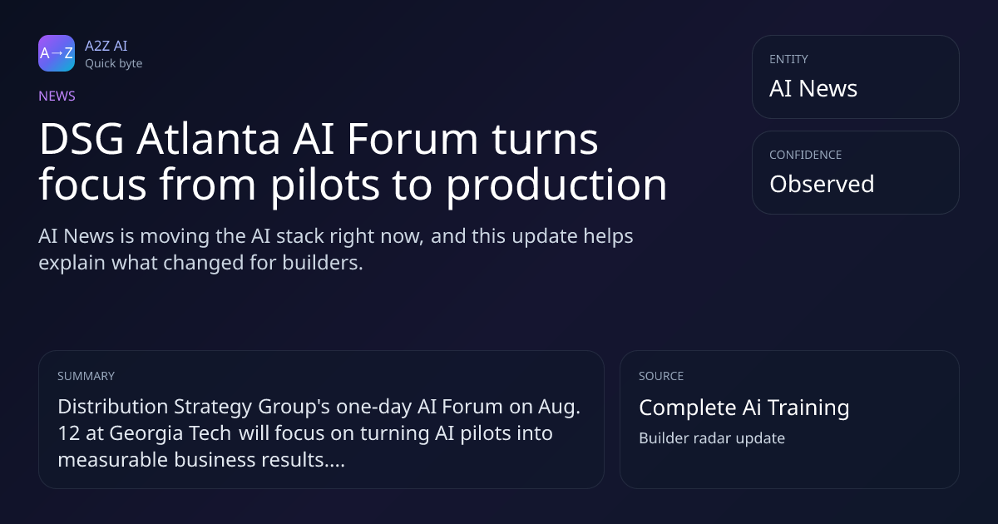Click the A→Z gradient logo icon

coord(57,53)
